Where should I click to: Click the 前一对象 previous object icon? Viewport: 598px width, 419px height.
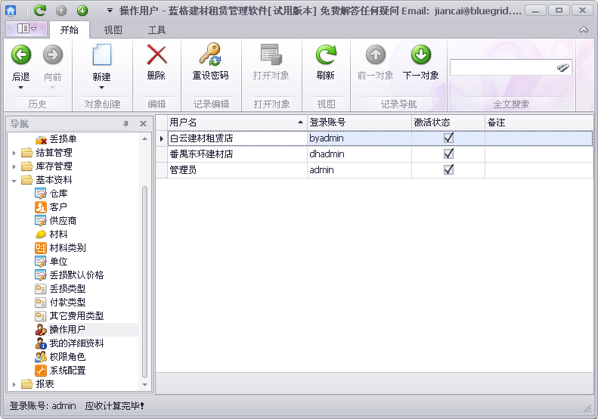376,55
